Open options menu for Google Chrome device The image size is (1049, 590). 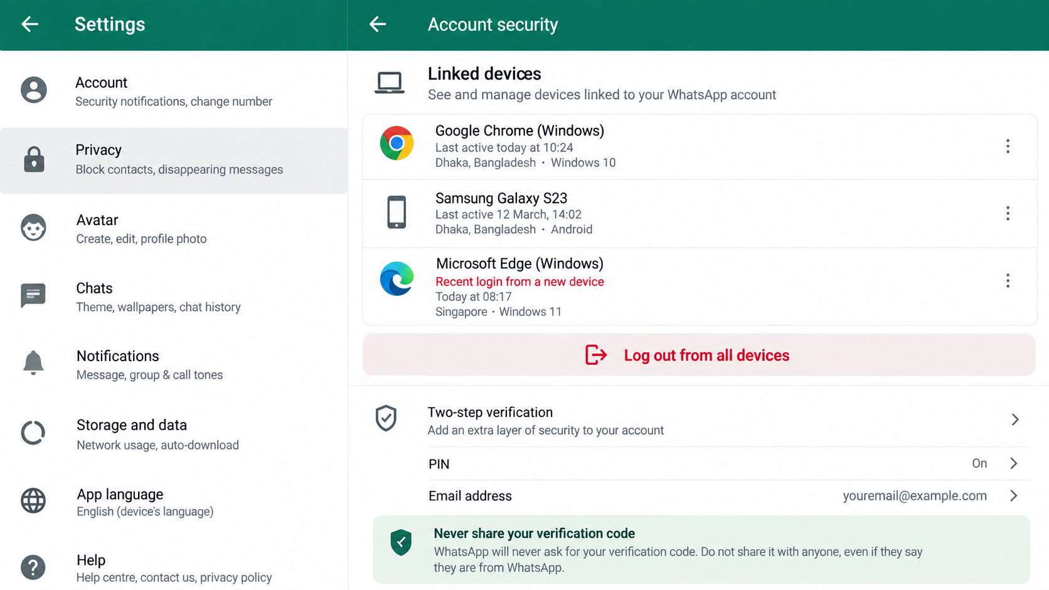point(1008,146)
